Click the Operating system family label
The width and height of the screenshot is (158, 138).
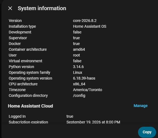point(29,73)
